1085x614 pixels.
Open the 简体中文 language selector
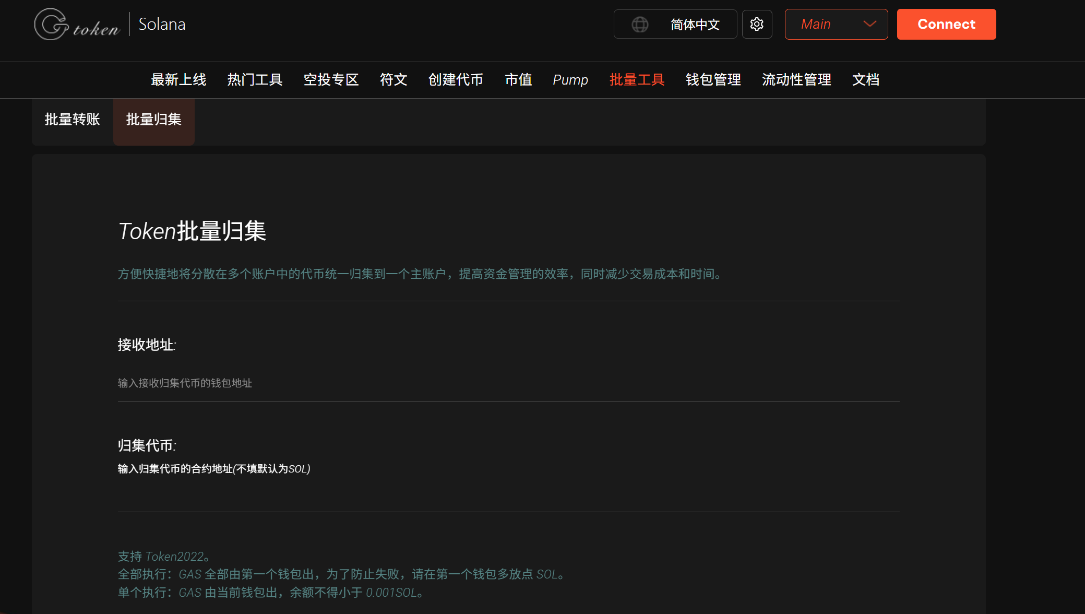(x=675, y=24)
